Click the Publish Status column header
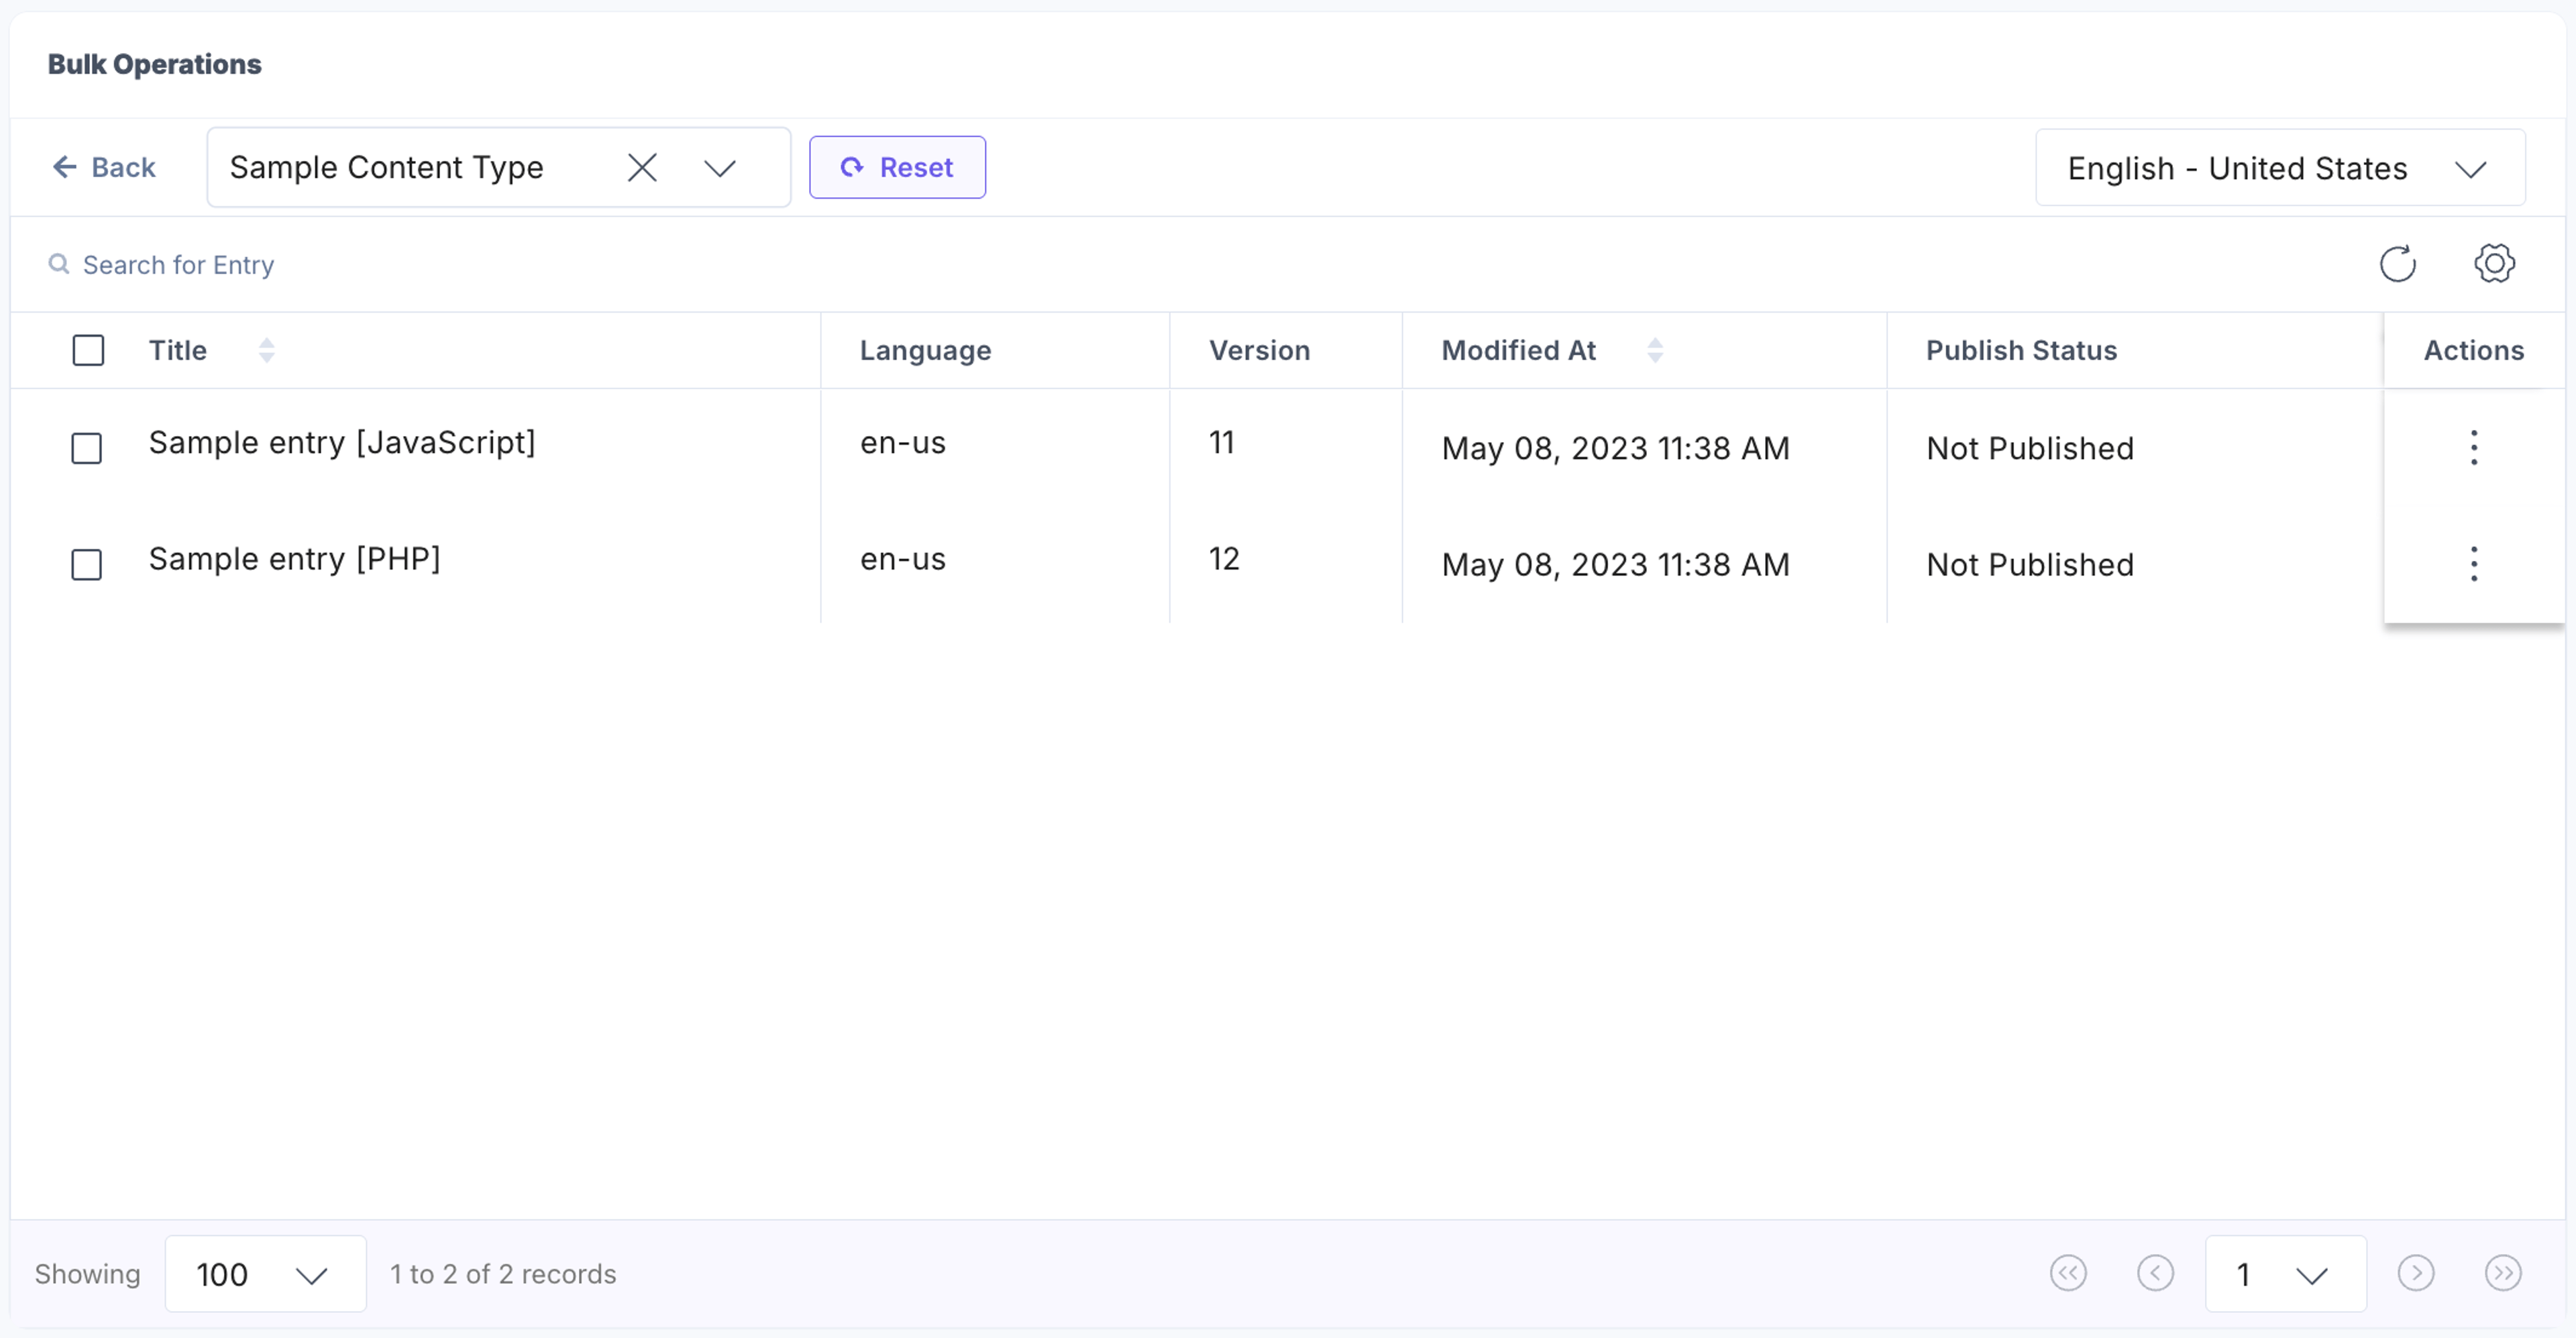2576x1338 pixels. point(2021,350)
